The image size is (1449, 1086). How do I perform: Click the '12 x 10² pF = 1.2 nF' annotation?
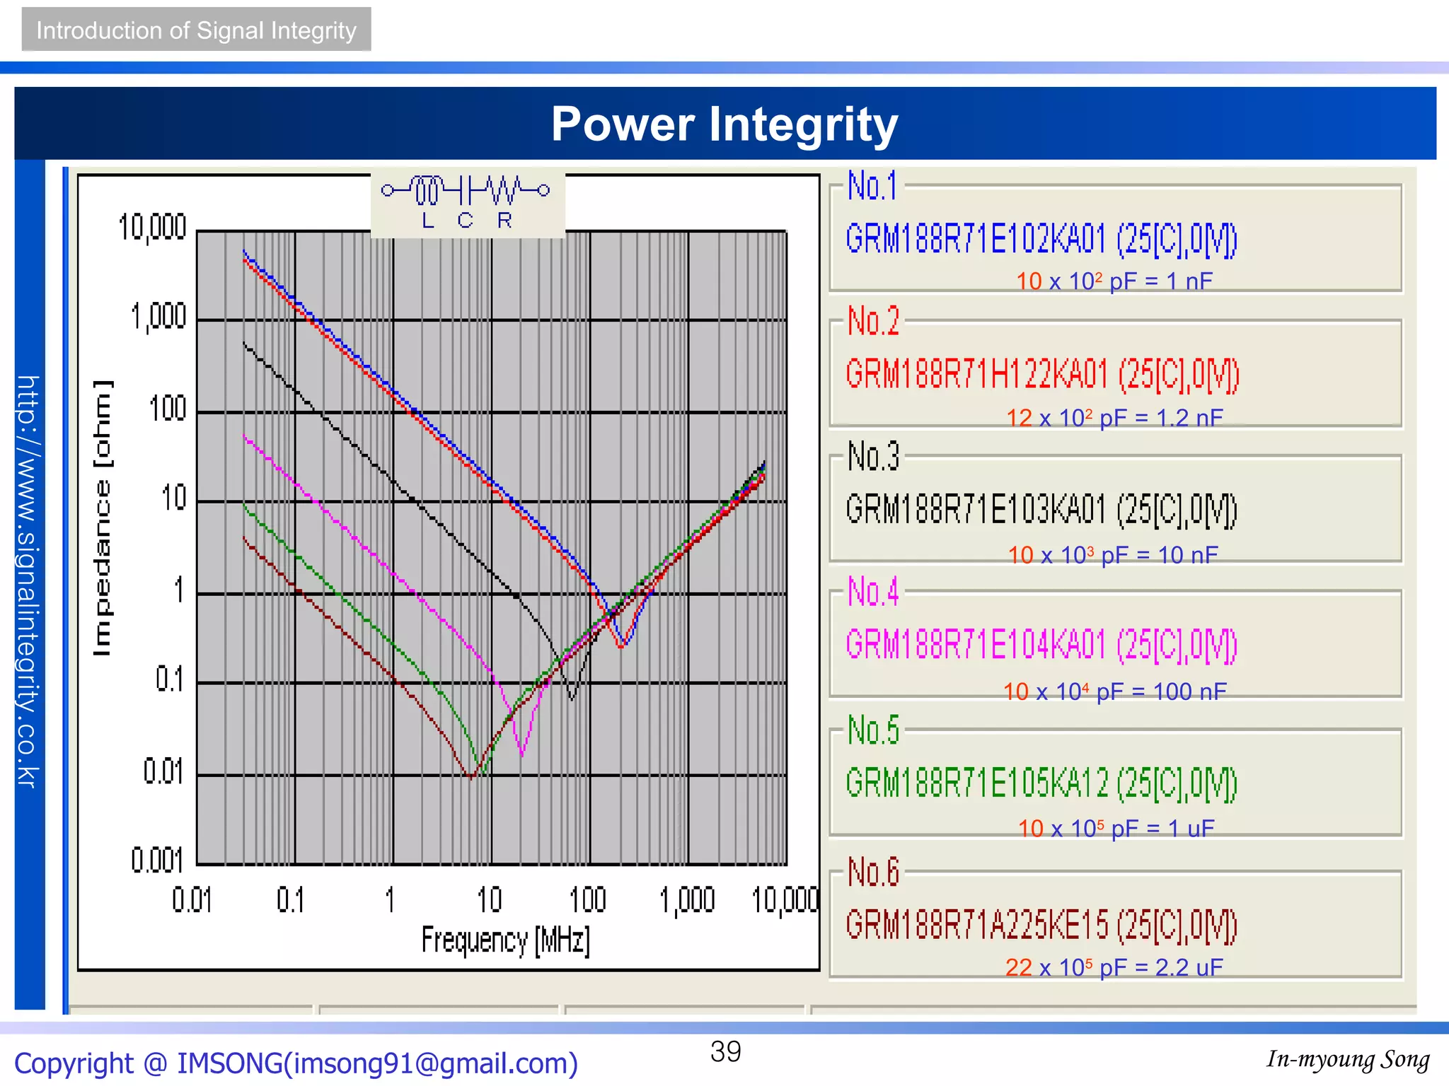point(1114,418)
